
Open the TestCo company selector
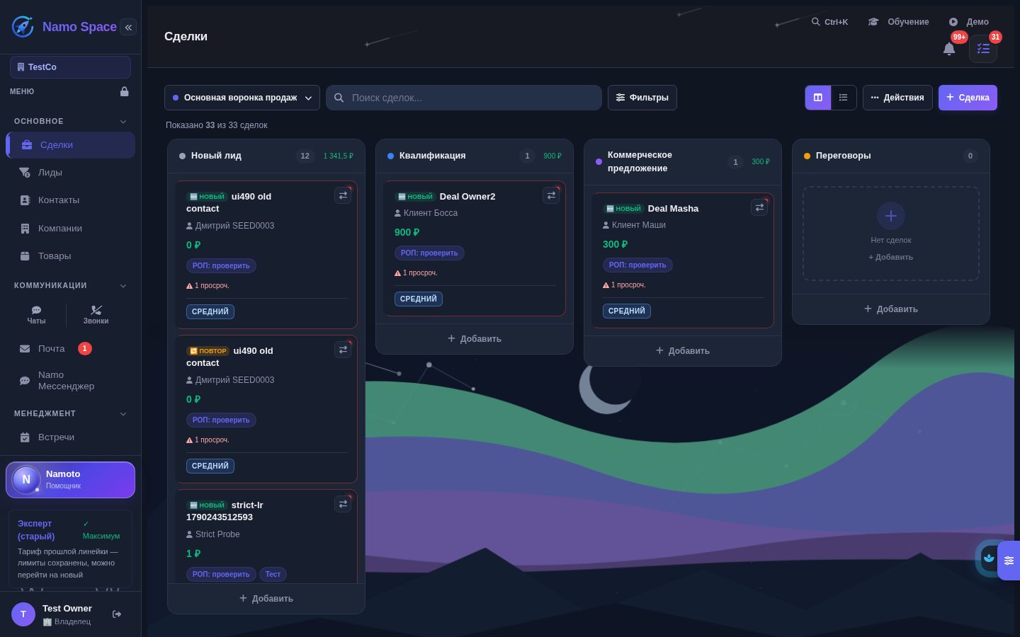click(70, 67)
